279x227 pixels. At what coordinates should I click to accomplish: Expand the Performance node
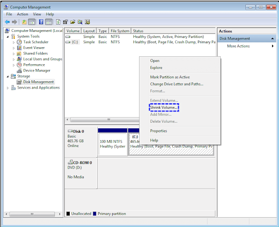[14, 65]
